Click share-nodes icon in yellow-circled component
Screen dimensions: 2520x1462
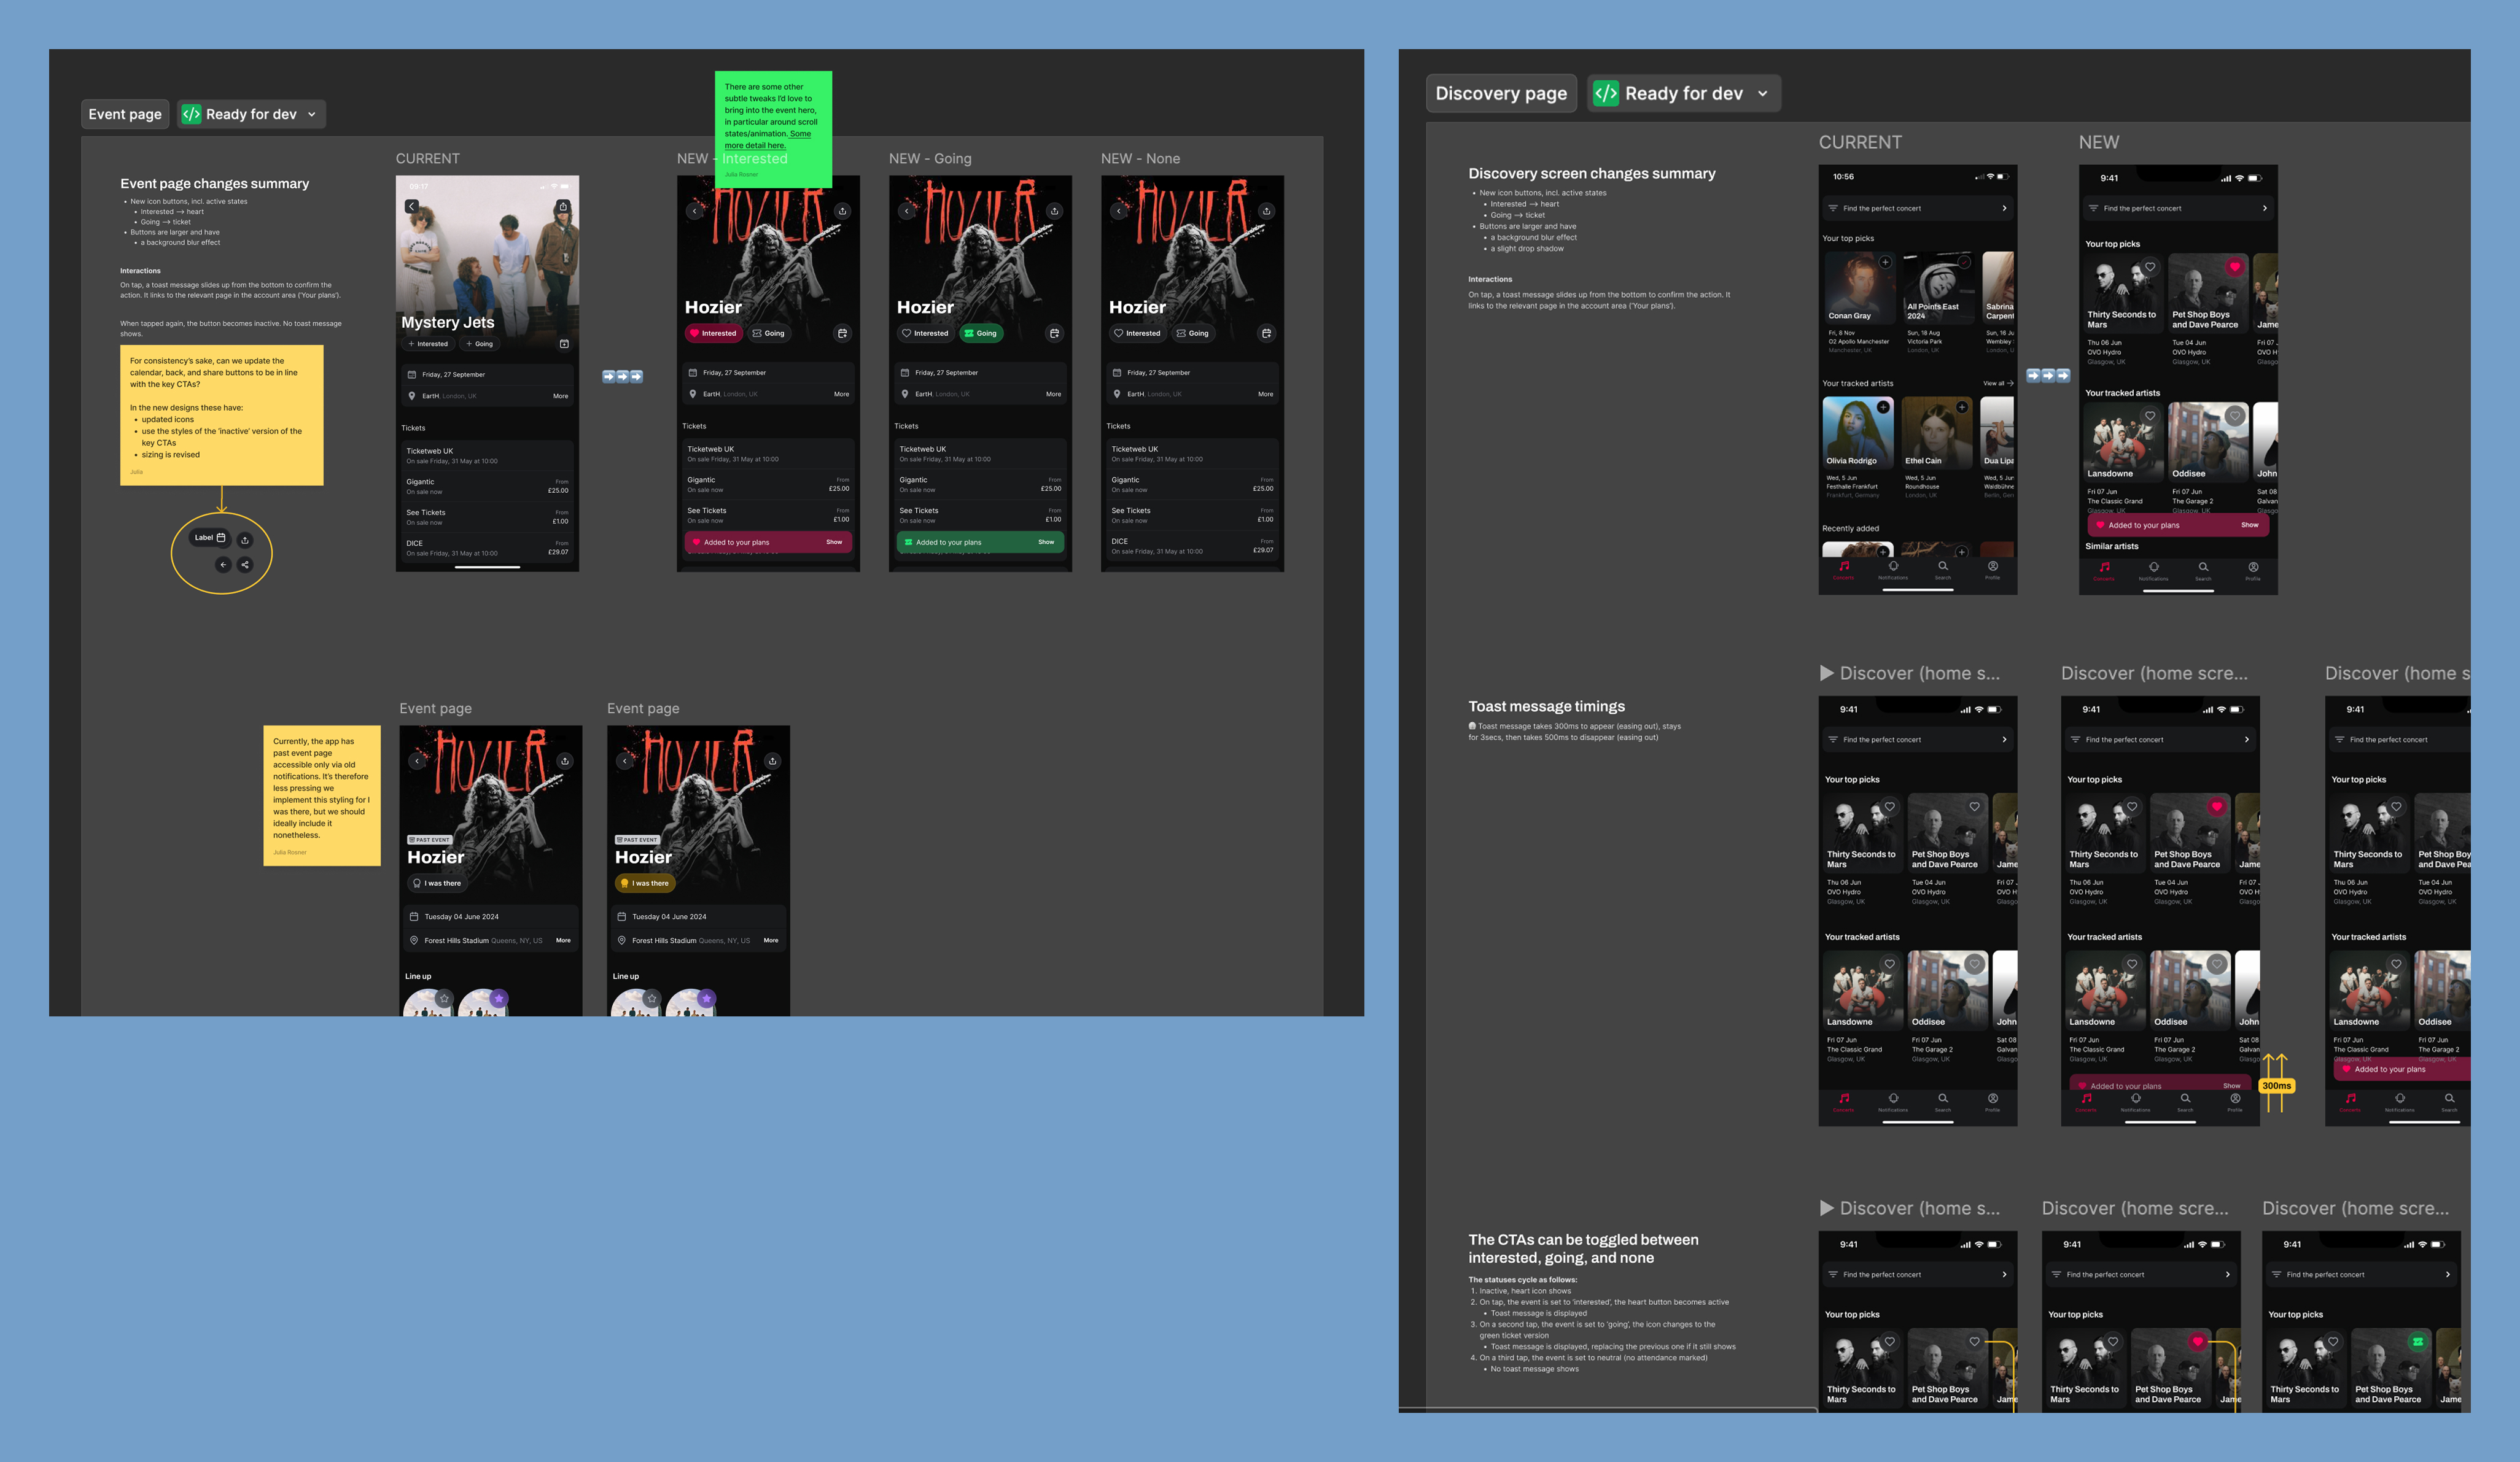coord(245,565)
